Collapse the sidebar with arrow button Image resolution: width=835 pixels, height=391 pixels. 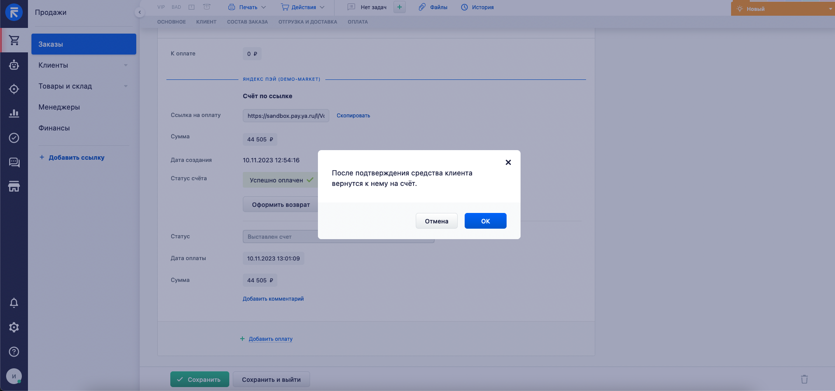pos(139,12)
